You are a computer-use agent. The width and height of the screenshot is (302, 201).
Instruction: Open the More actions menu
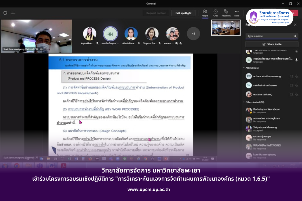click(237, 13)
